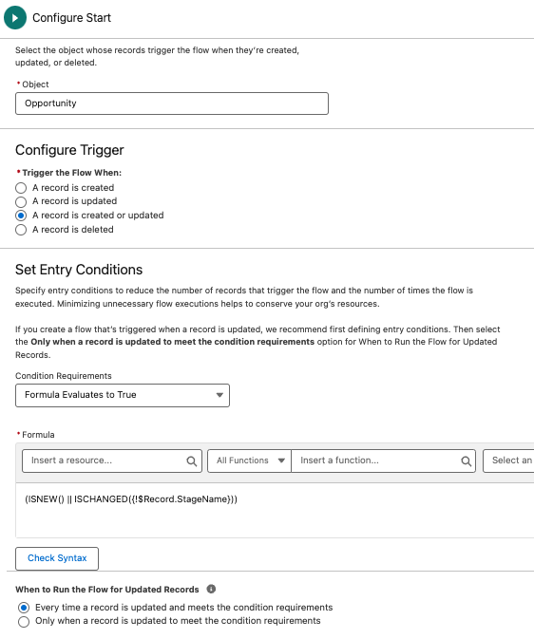Click the 'Trigger the Flow When:' label
Image resolution: width=534 pixels, height=639 pixels.
click(x=72, y=173)
